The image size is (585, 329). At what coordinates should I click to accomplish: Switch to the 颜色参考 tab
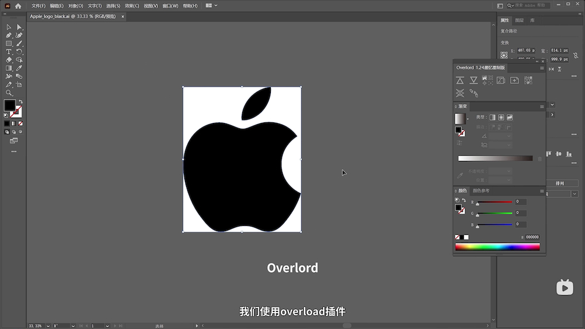(481, 191)
